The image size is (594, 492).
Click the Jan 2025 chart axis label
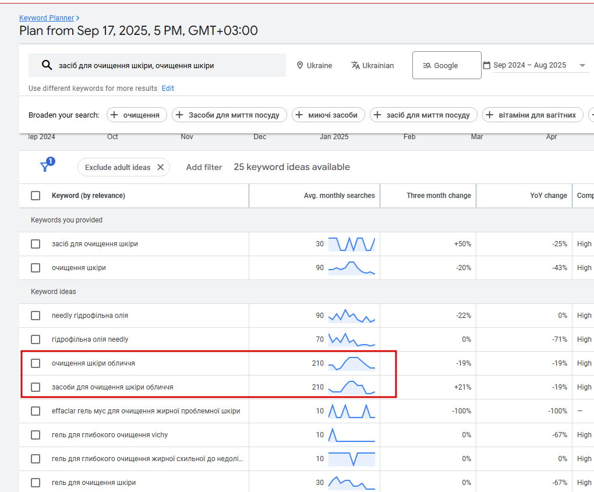[x=334, y=137]
